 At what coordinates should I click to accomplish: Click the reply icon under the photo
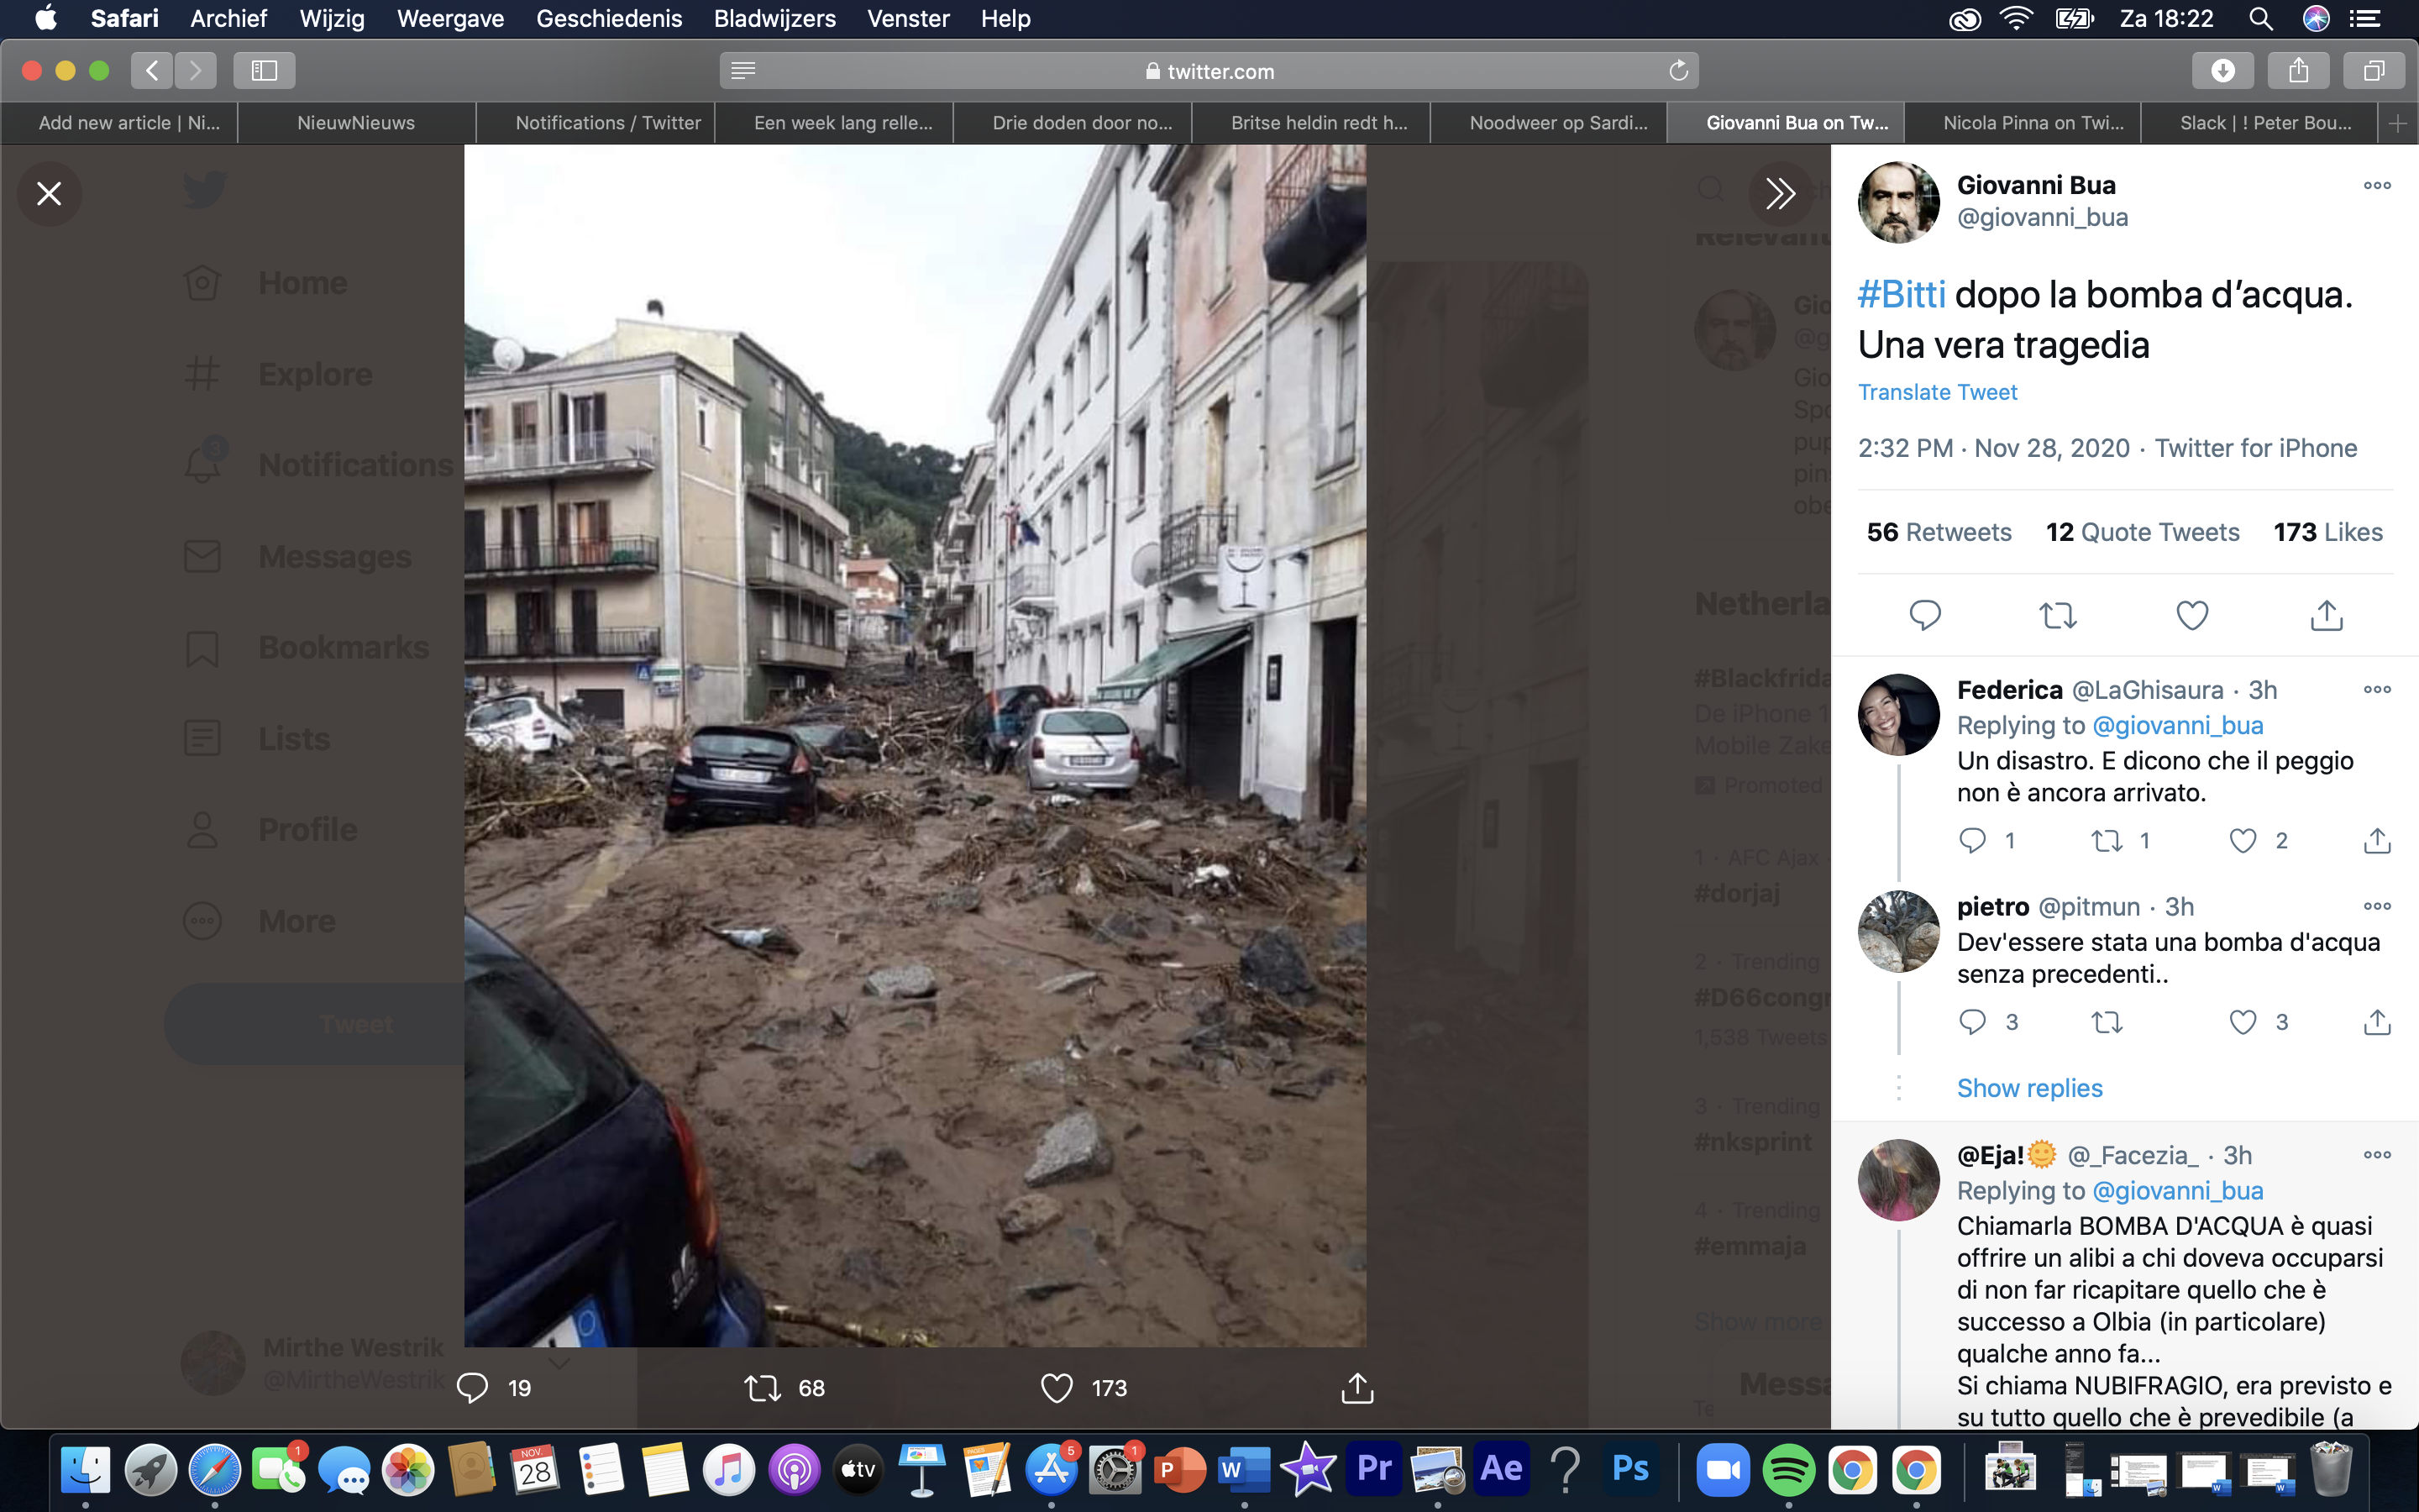pyautogui.click(x=472, y=1388)
